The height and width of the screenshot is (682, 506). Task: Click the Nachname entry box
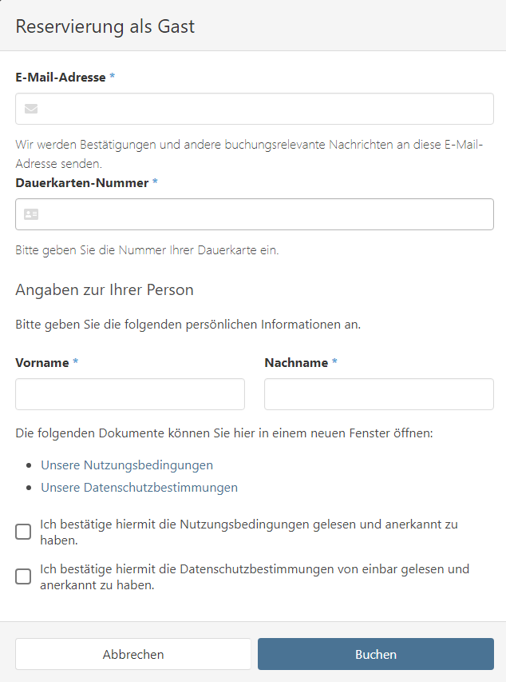click(378, 393)
